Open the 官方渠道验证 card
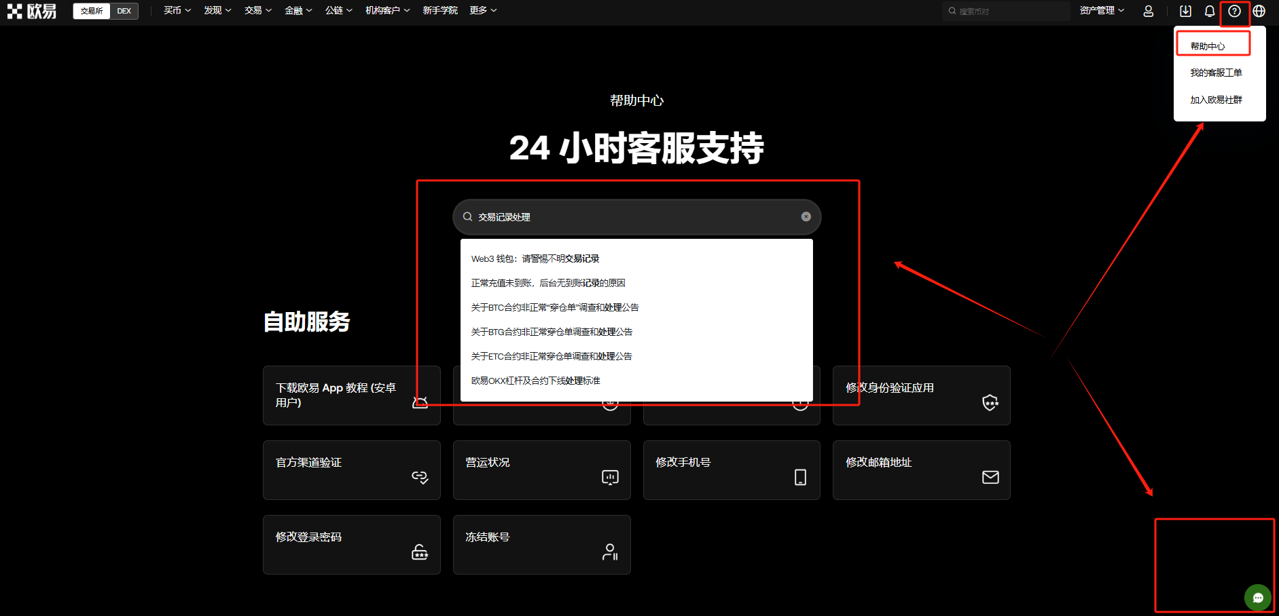Image resolution: width=1279 pixels, height=616 pixels. (351, 470)
